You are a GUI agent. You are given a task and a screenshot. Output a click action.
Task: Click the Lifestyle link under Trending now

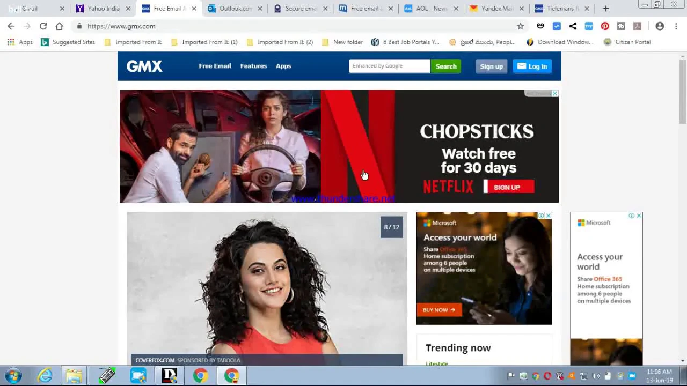click(437, 363)
